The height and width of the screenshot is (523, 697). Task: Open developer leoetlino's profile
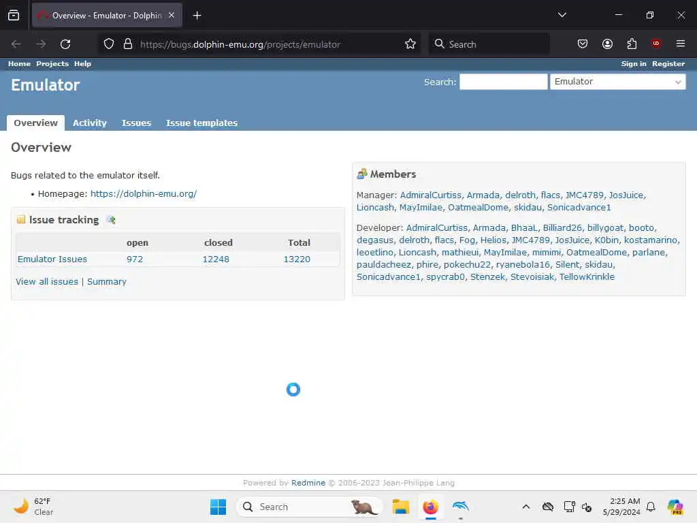[x=375, y=252]
